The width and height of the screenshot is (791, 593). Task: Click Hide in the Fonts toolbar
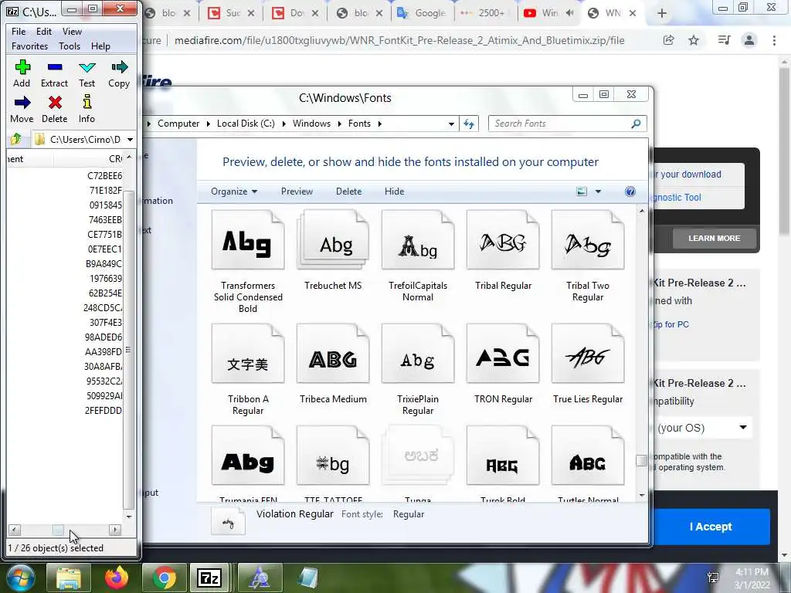pos(394,191)
